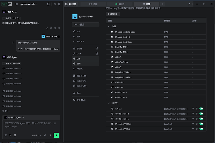Open the 开发环境 settings section
215x143 pixels.
tap(86, 41)
